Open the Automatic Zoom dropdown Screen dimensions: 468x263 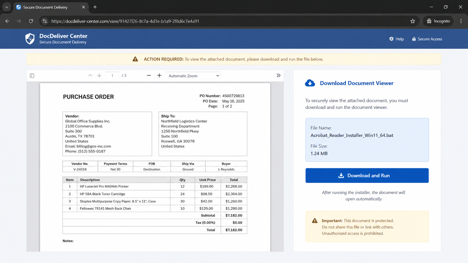pyautogui.click(x=194, y=76)
